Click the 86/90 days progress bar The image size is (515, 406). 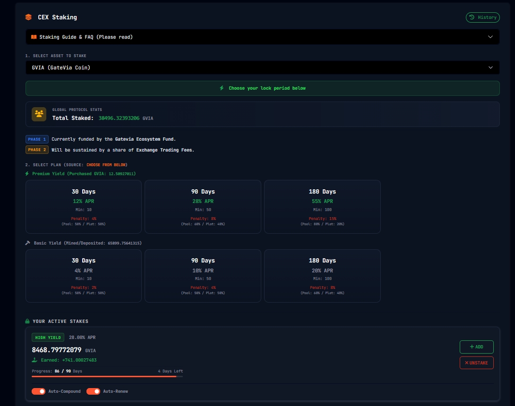coord(107,376)
